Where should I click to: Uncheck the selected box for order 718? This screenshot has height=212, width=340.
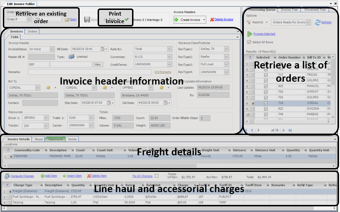click(265, 103)
